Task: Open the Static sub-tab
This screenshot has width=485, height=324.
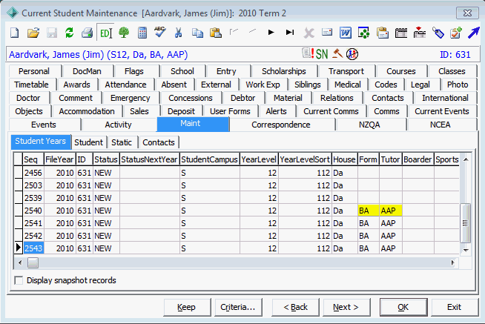Action: click(122, 142)
